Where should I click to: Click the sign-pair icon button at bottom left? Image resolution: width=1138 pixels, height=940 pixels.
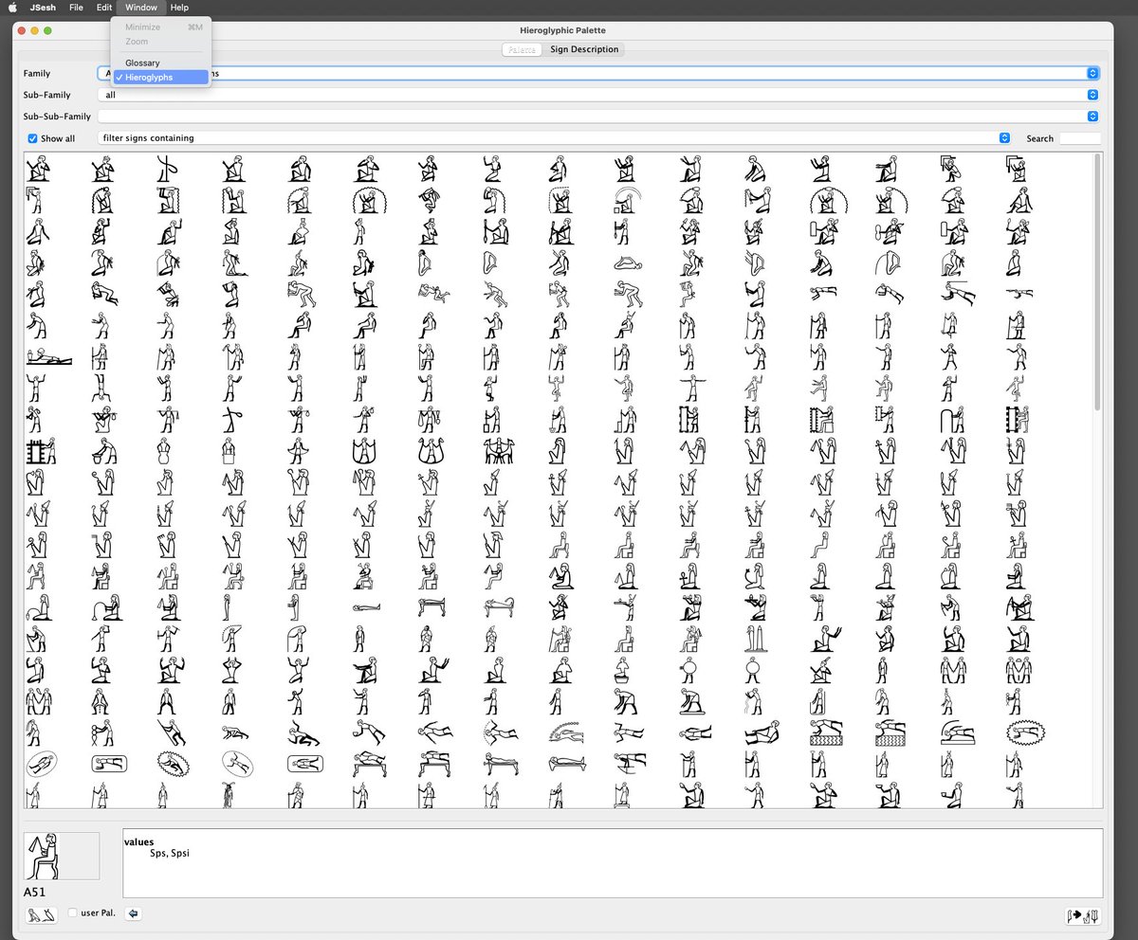(x=42, y=914)
